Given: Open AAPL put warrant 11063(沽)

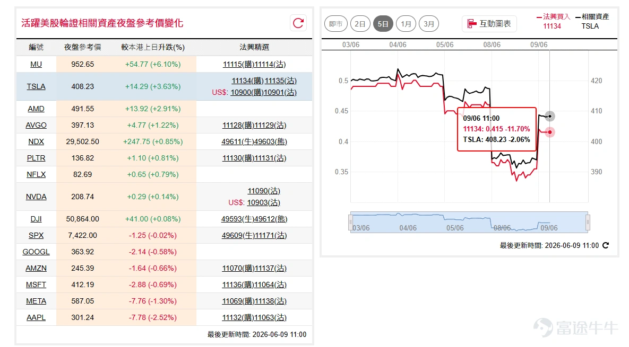Looking at the screenshot, I should click(270, 318).
